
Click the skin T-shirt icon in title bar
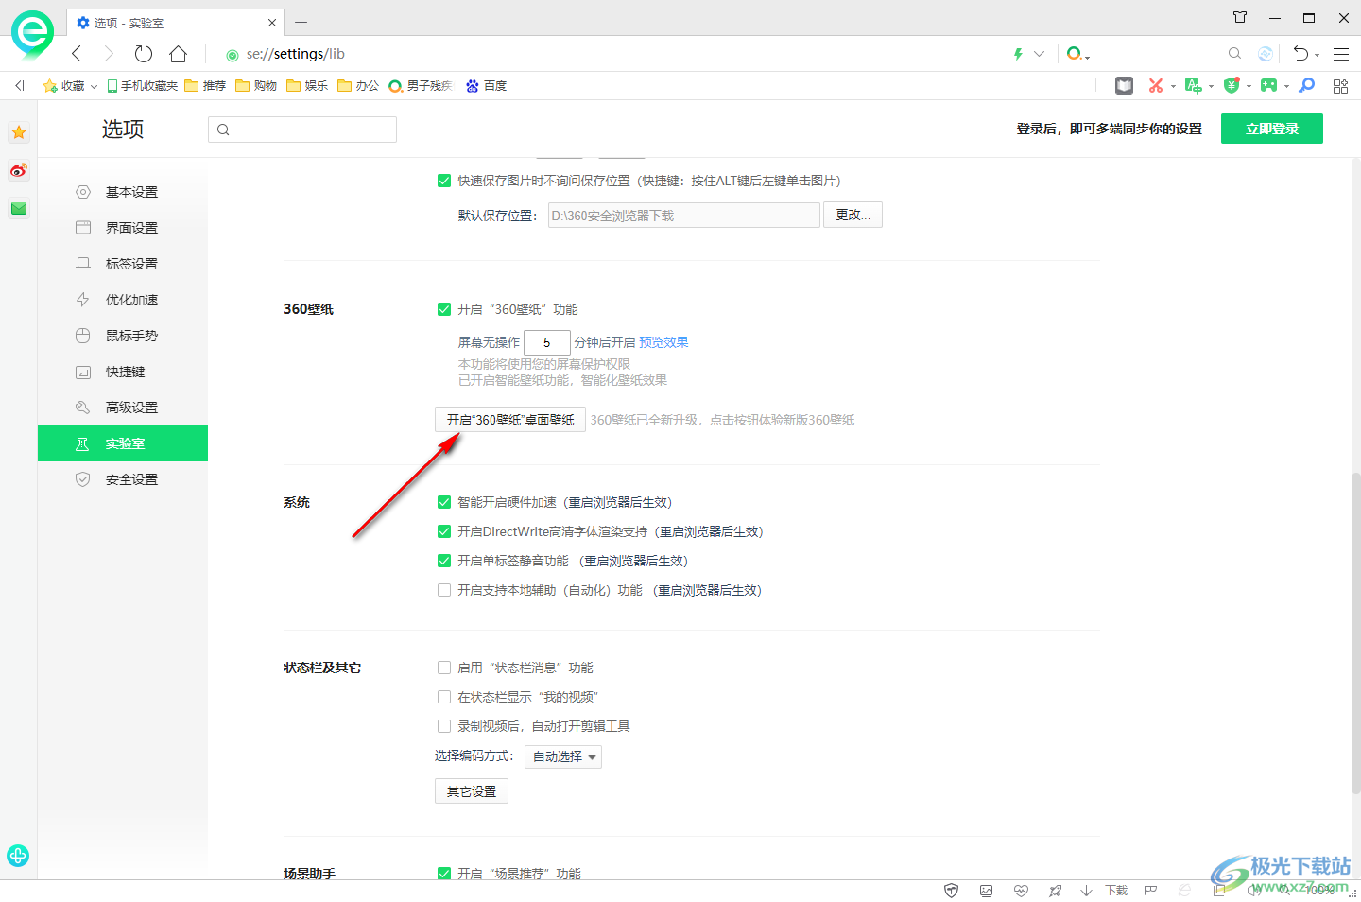[x=1240, y=17]
